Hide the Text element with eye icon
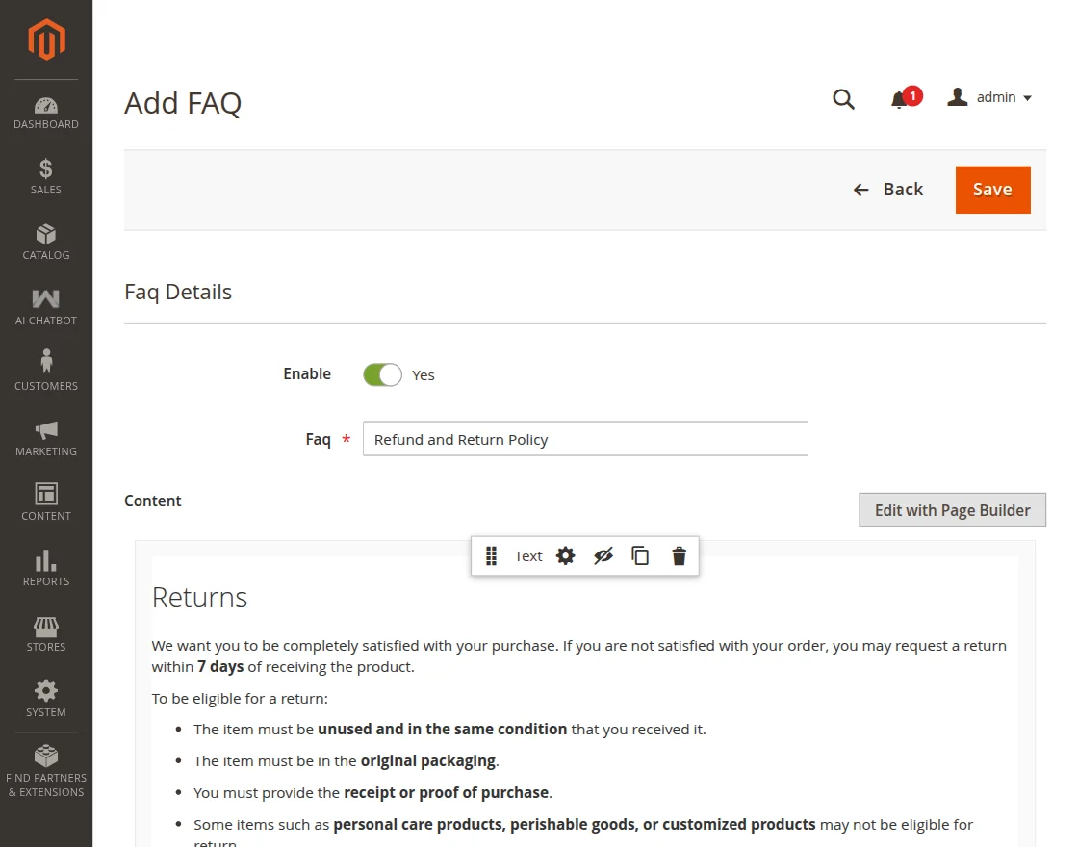Image resolution: width=1078 pixels, height=847 pixels. coord(603,555)
